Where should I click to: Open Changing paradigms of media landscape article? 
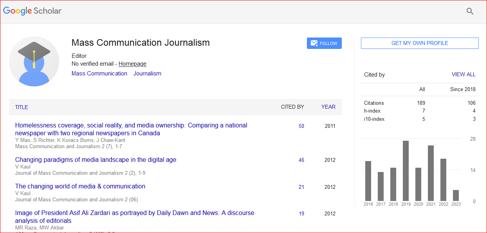(96, 160)
